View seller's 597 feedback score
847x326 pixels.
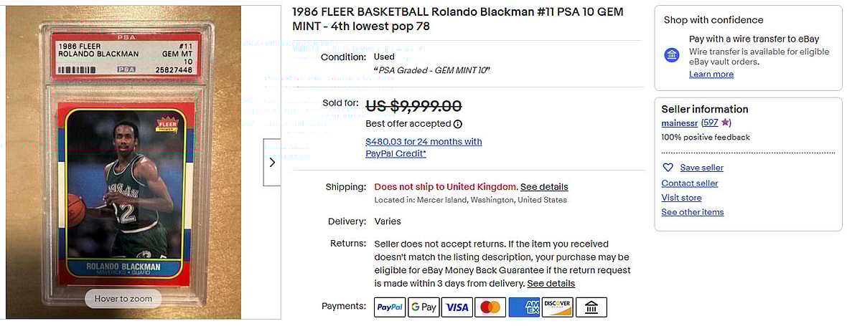(711, 123)
